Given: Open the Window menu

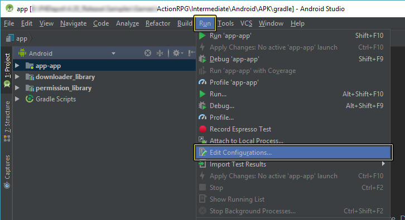Looking at the screenshot, I should click(271, 23).
